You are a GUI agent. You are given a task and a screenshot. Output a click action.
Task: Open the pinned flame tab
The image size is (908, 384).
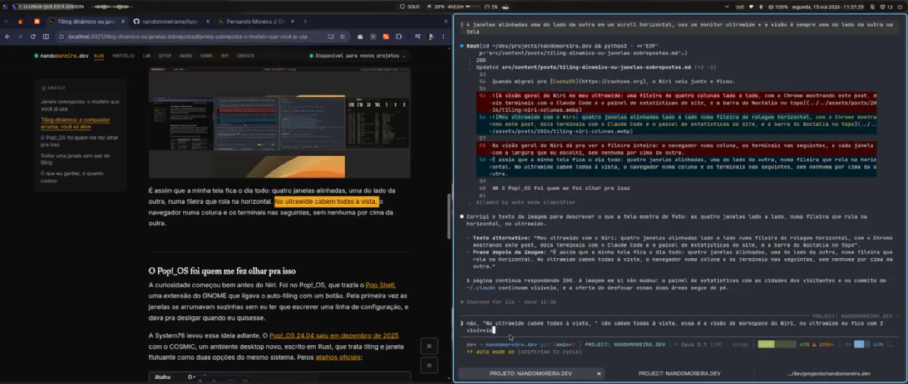(x=20, y=21)
